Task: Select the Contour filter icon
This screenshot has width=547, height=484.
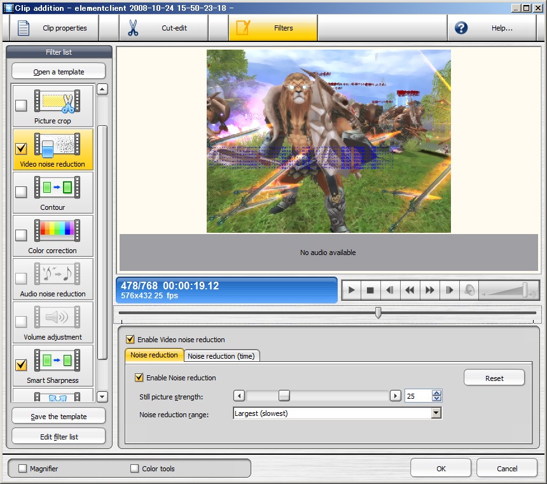Action: coord(57,188)
